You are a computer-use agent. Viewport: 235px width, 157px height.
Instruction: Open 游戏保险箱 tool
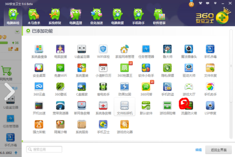[167, 108]
